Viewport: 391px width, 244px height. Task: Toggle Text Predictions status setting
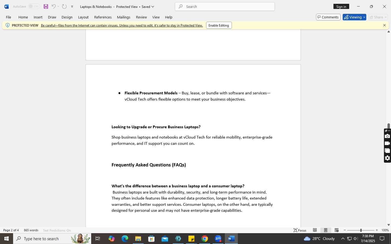57,230
